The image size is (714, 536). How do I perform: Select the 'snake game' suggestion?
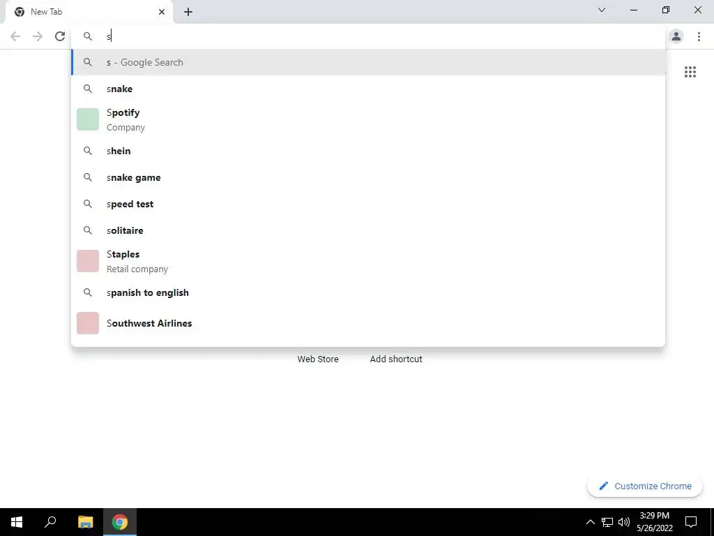tap(368, 177)
